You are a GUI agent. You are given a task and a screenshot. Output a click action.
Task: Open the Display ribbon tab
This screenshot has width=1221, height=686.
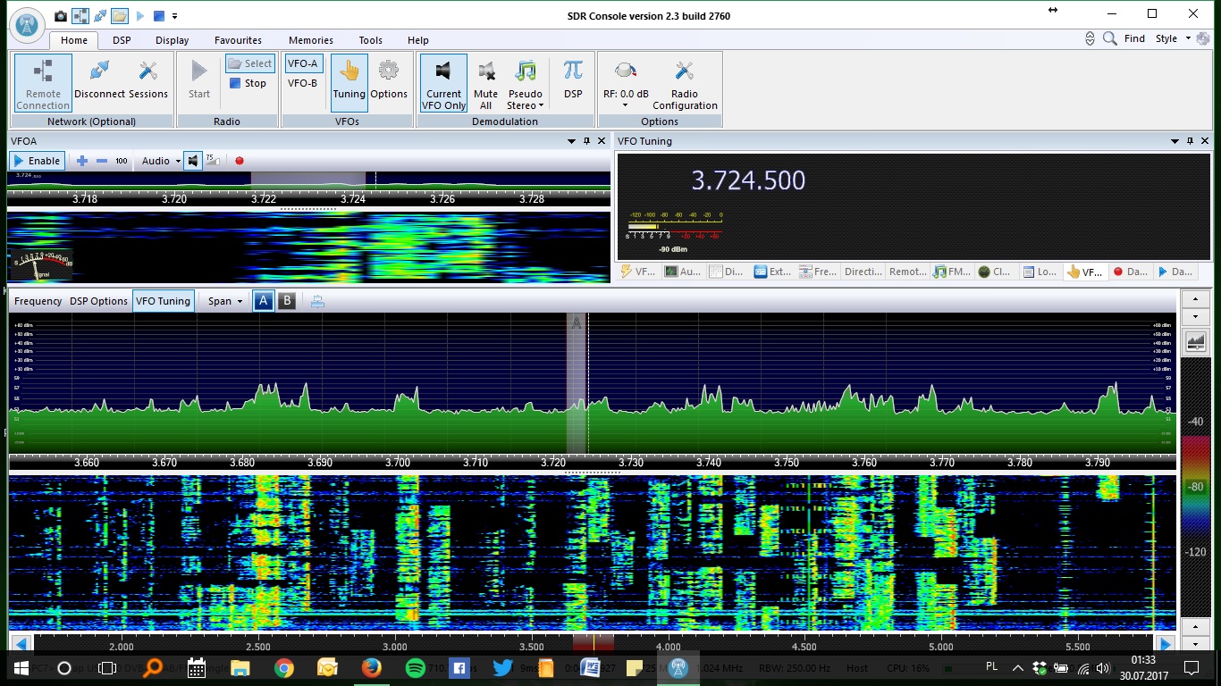coord(172,40)
